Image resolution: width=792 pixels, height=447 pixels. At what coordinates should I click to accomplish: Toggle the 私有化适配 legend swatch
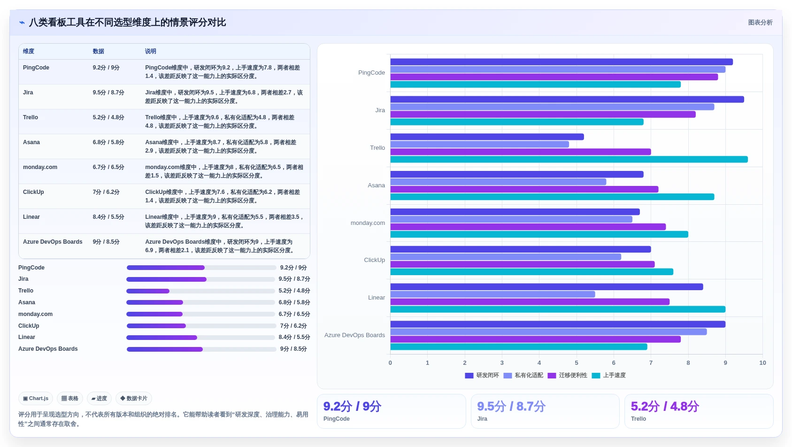click(x=507, y=376)
